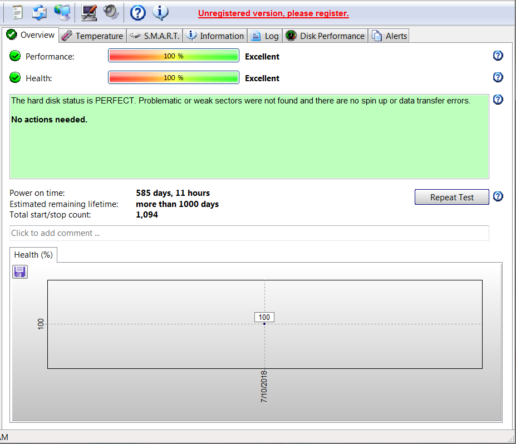Viewport: 516px width, 444px height.
Task: Open the Alerts tab
Action: coord(389,36)
